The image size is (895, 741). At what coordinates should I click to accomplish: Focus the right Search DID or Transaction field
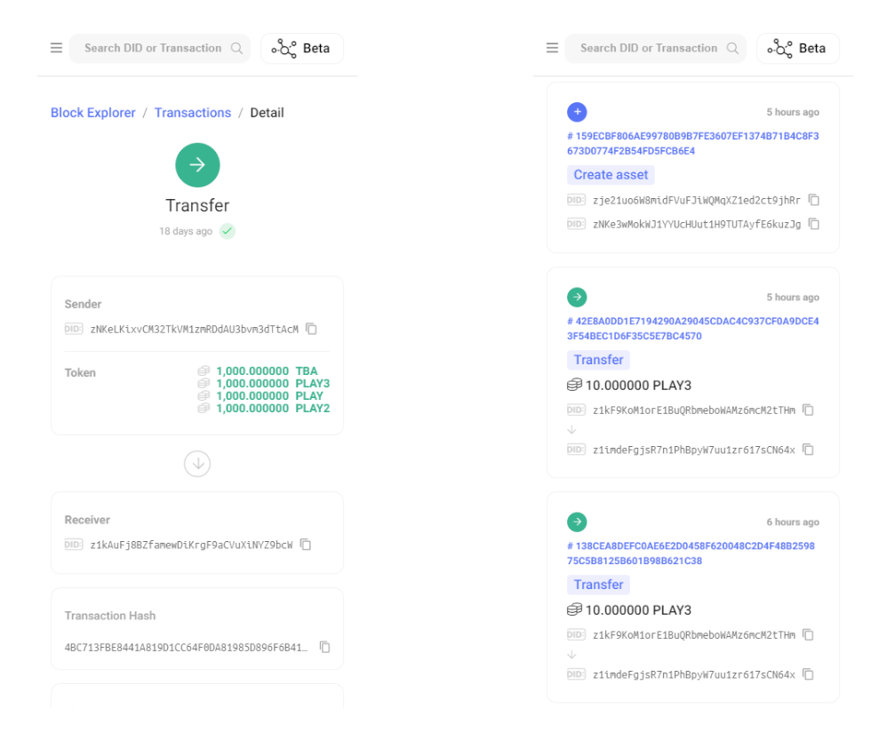point(649,48)
